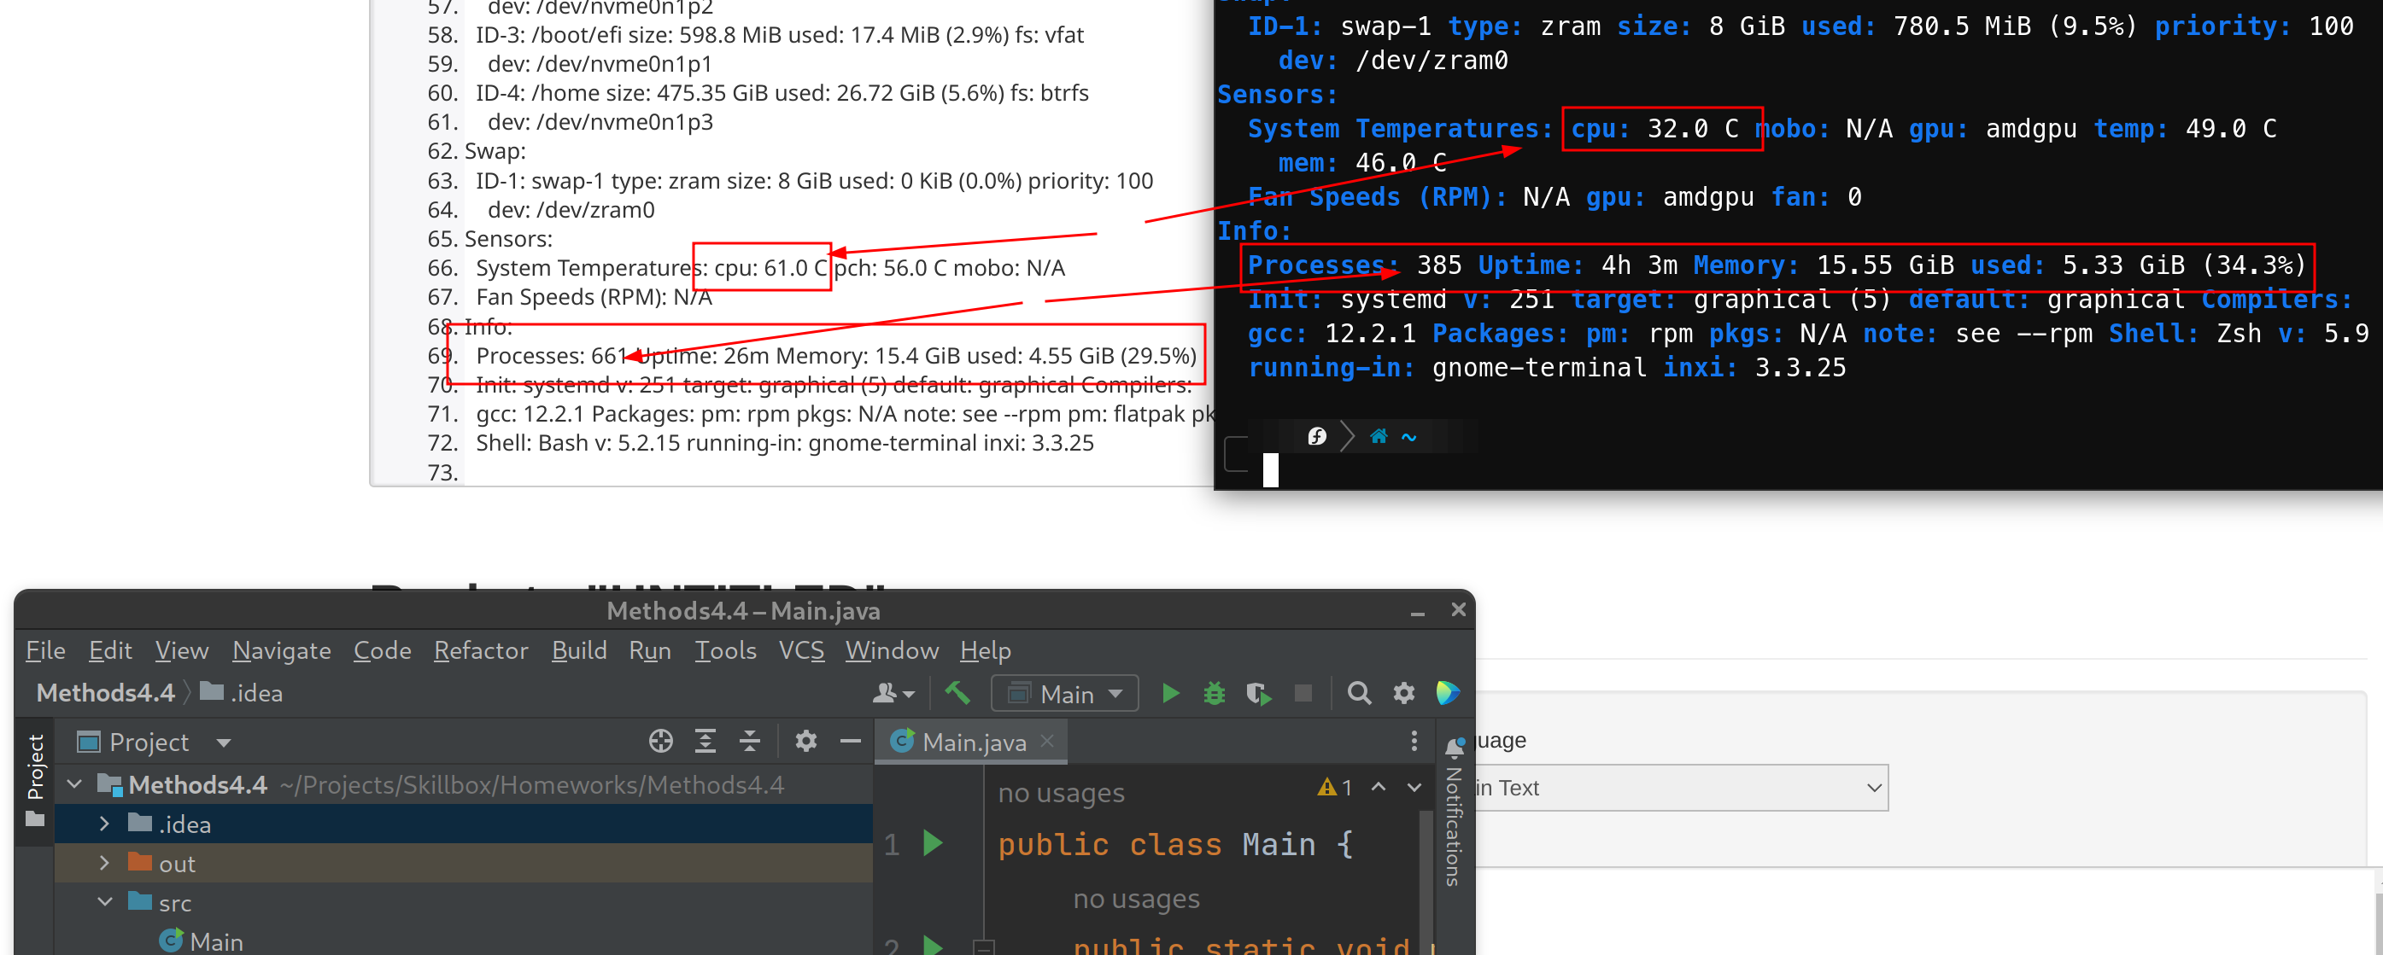Open Search Everywhere magnifier icon
Viewport: 2383px width, 955px height.
(x=1359, y=693)
